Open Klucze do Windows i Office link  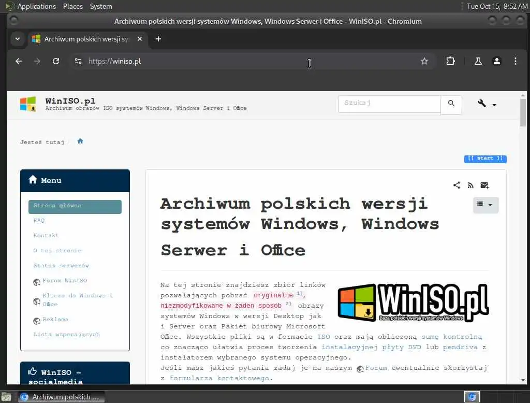78,300
